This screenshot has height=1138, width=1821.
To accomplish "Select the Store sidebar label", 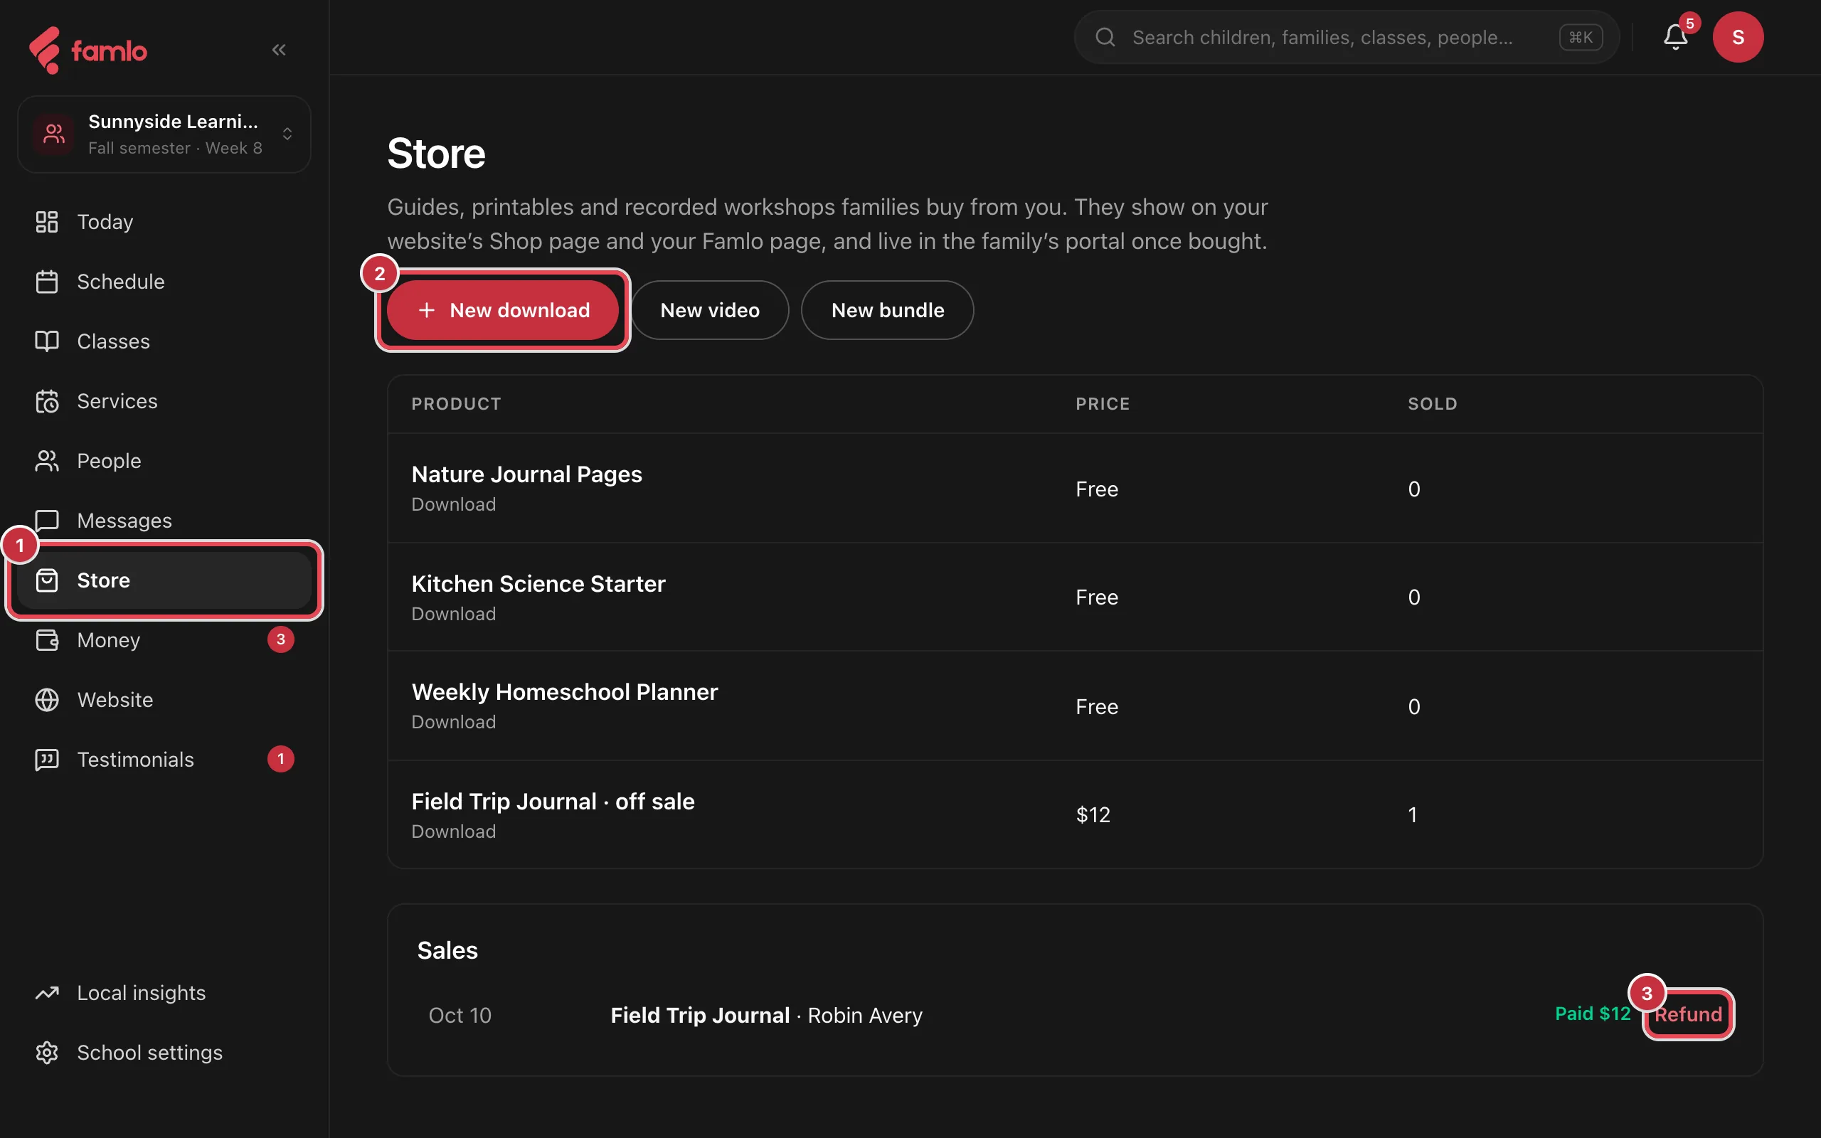I will [x=103, y=580].
